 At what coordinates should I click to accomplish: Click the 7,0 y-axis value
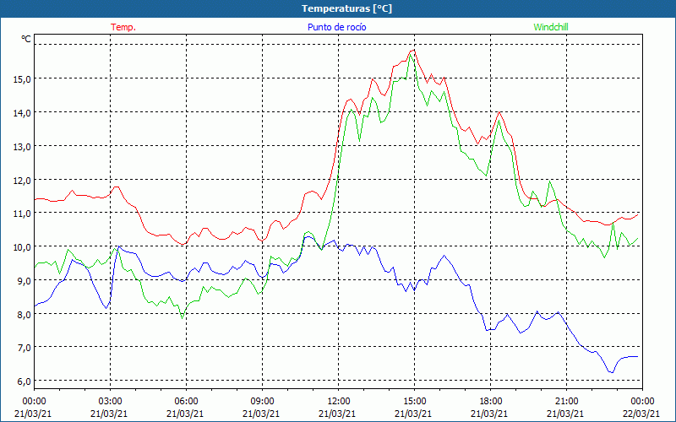(24, 348)
